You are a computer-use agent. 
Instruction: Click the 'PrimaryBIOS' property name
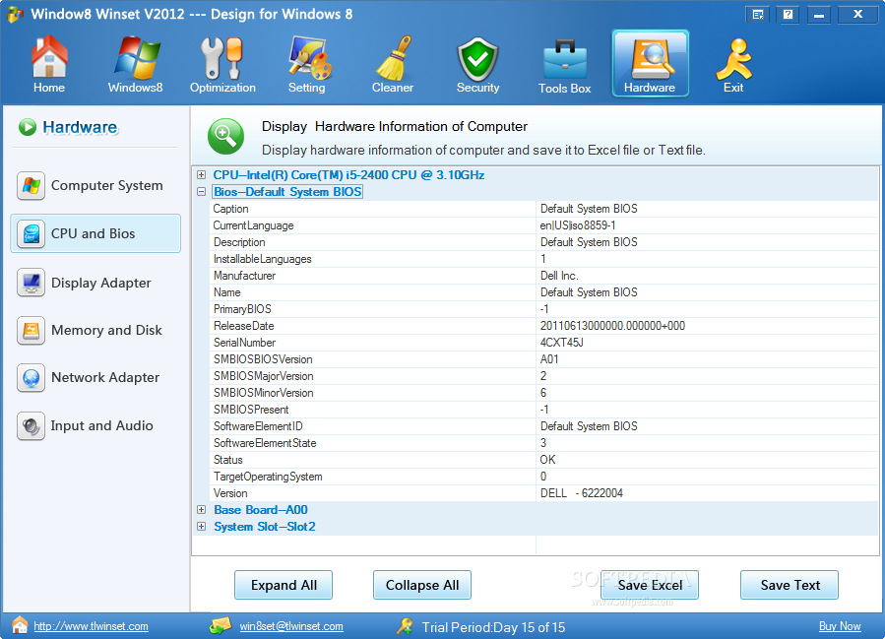coord(243,309)
